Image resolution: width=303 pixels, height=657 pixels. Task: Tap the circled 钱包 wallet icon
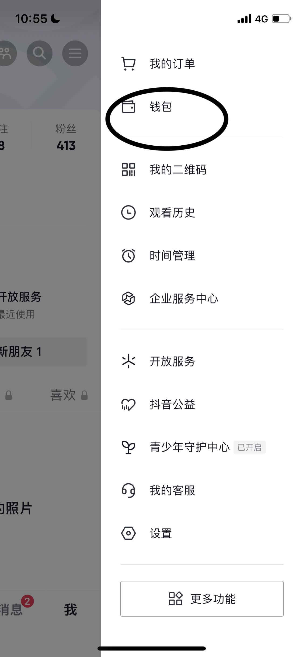129,107
